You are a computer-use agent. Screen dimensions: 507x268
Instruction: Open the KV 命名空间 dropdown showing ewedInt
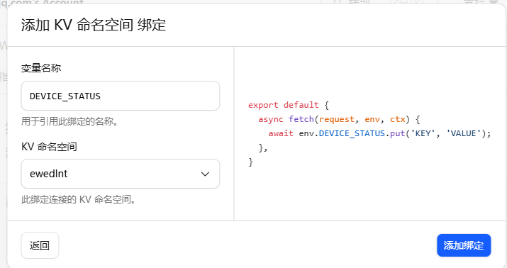pyautogui.click(x=121, y=174)
